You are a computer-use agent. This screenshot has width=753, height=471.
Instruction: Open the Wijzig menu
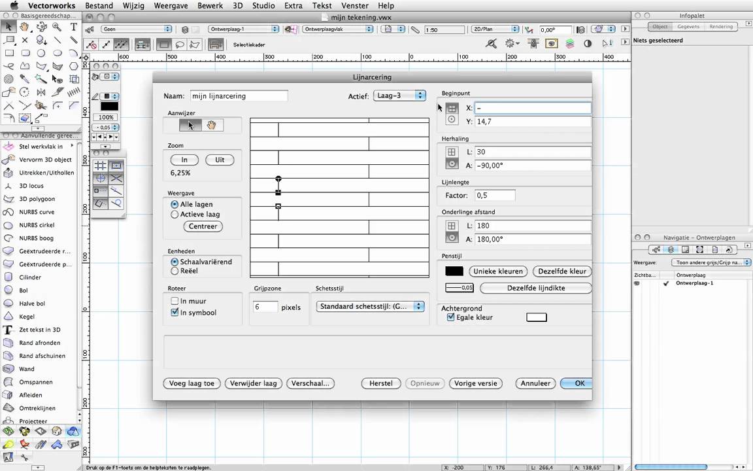point(133,6)
